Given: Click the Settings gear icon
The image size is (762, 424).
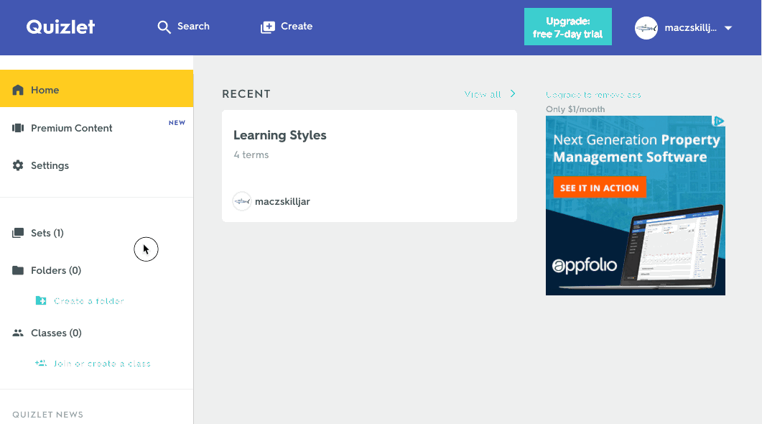Looking at the screenshot, I should pyautogui.click(x=18, y=165).
